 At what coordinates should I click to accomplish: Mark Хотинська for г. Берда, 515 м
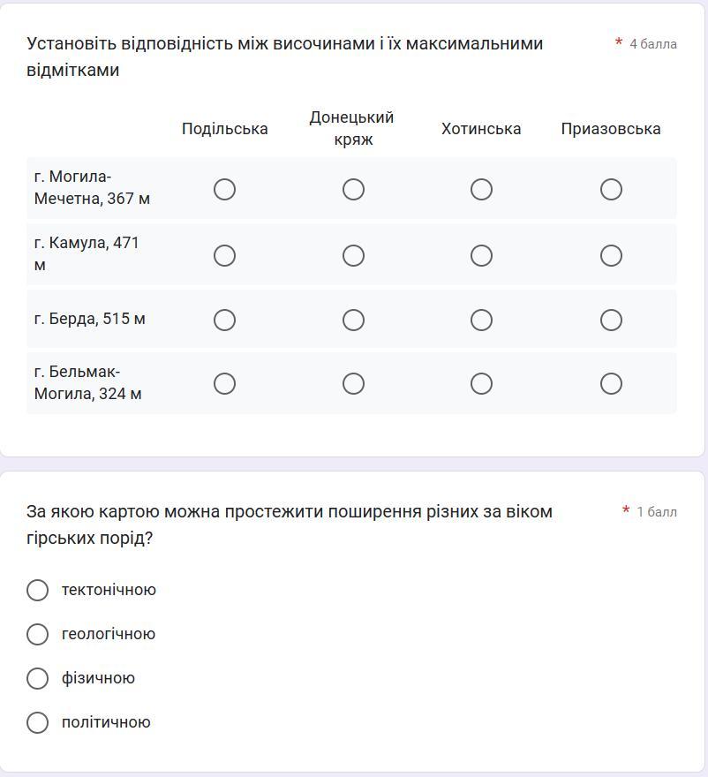click(x=481, y=320)
